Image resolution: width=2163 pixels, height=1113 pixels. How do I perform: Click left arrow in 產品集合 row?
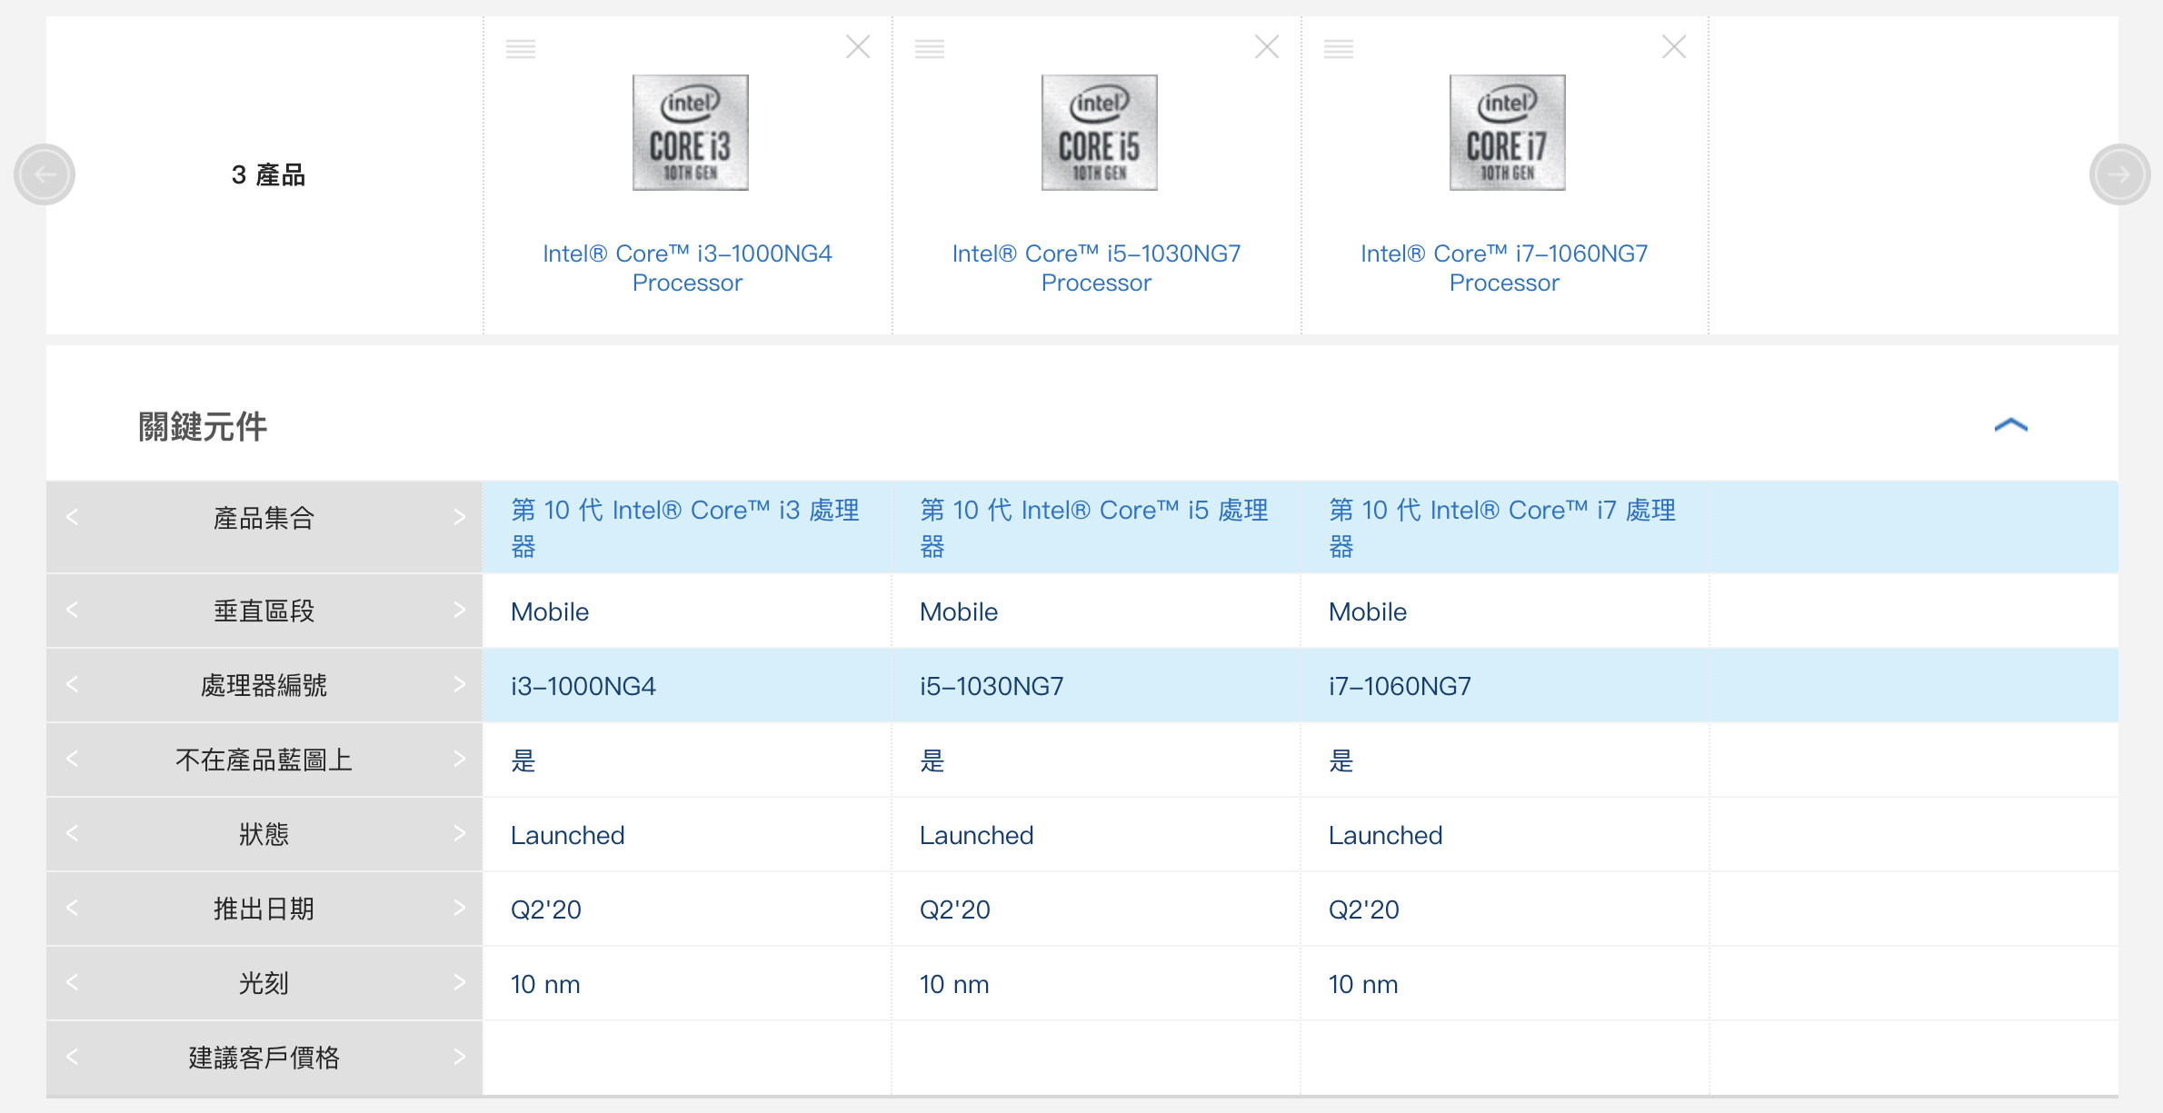(73, 517)
